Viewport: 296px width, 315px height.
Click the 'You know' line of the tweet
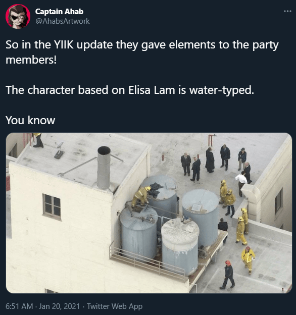coord(30,120)
